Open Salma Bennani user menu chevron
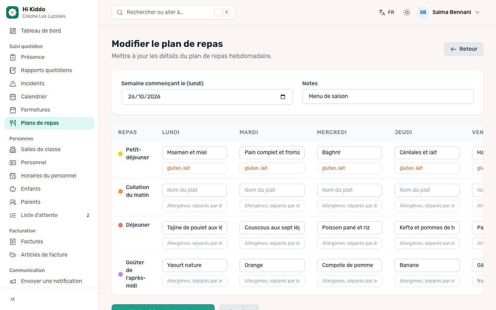 pos(477,12)
